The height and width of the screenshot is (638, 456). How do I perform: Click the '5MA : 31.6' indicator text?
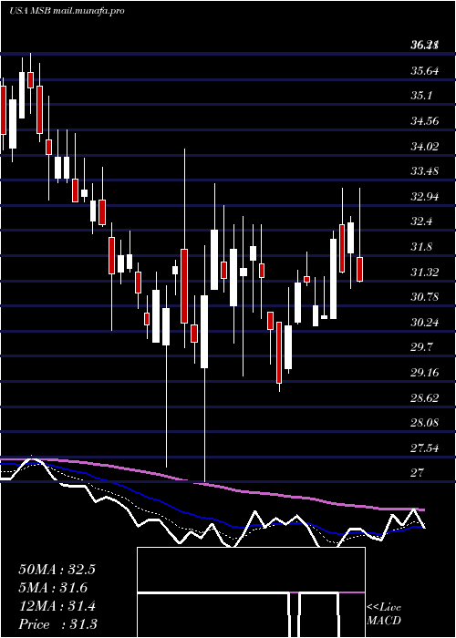[x=53, y=588]
